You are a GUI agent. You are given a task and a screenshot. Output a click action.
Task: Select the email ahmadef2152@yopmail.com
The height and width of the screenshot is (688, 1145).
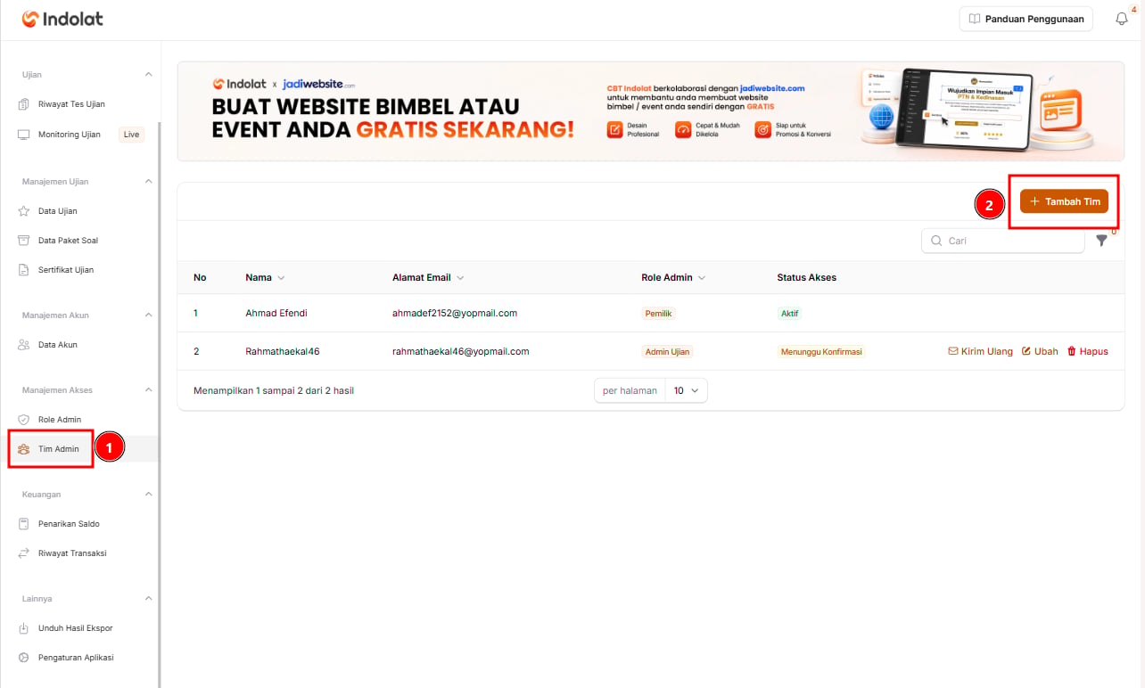(455, 313)
